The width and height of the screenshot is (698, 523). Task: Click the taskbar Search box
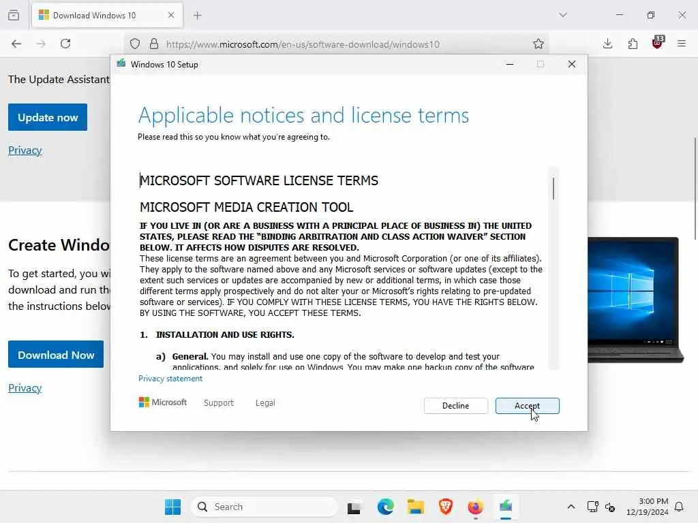(x=265, y=507)
